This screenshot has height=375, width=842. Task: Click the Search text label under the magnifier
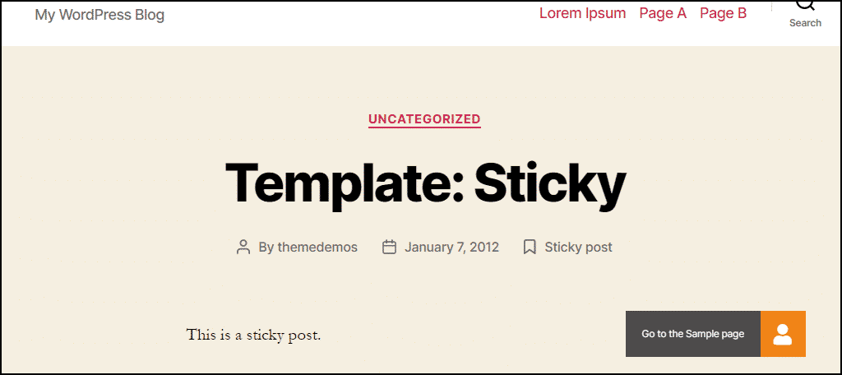805,23
